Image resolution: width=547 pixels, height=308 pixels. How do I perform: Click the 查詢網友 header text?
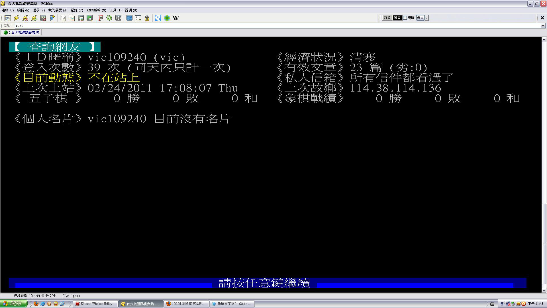[54, 47]
